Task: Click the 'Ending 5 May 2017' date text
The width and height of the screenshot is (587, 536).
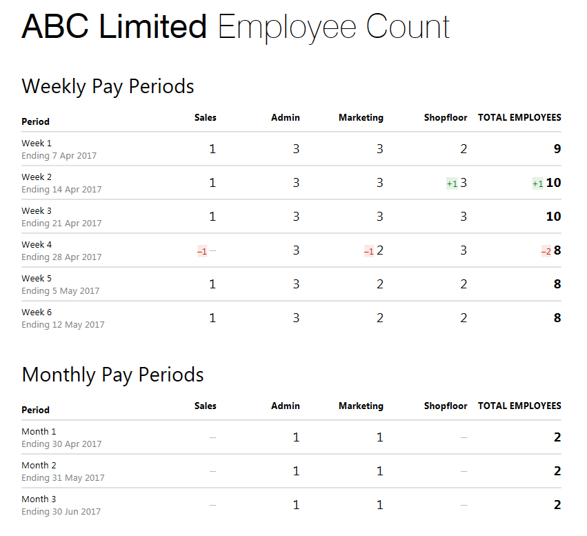Action: click(60, 291)
